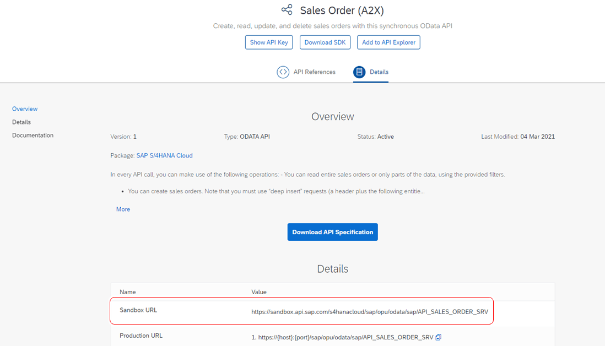Select the Details tab label

(379, 72)
